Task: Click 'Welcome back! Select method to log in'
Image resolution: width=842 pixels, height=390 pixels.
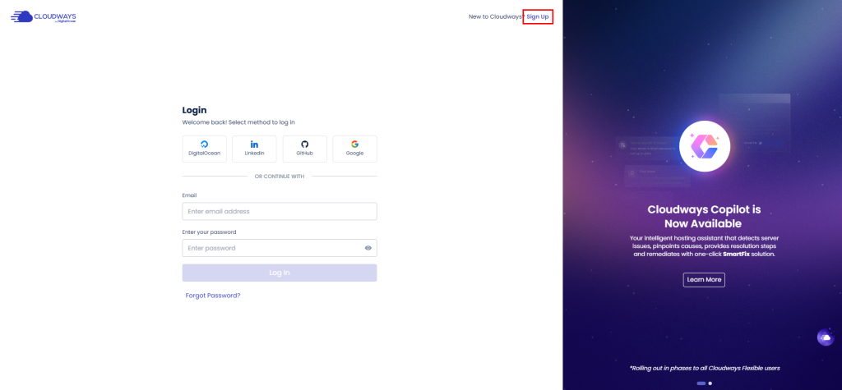Action: tap(238, 122)
